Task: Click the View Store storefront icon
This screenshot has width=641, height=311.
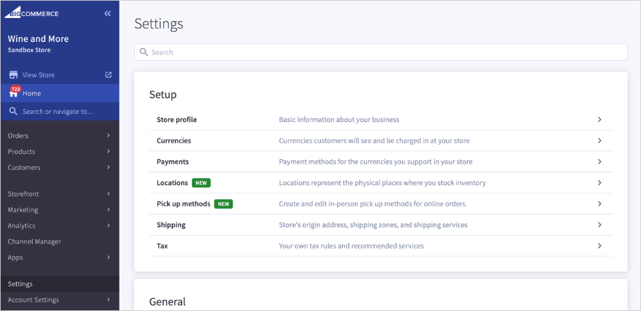Action: tap(13, 75)
